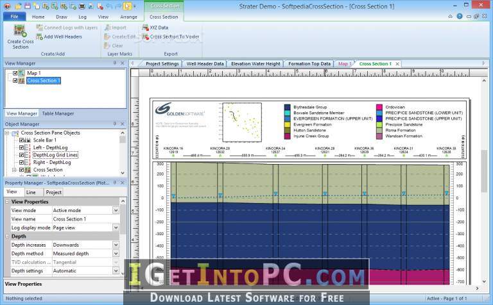Image resolution: width=493 pixels, height=305 pixels.
Task: Toggle the Scale Bar 1 visibility checkbox
Action: pos(21,140)
